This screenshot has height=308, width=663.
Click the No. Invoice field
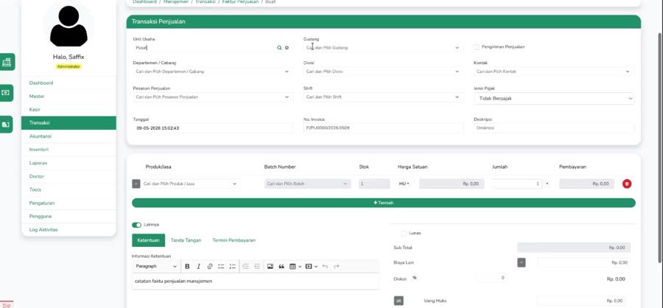(384, 127)
